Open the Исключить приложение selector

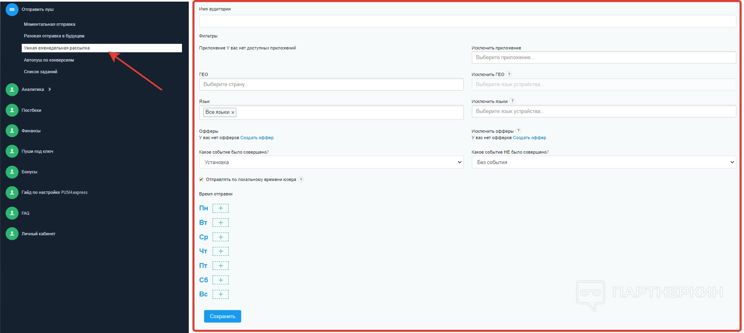tap(604, 58)
